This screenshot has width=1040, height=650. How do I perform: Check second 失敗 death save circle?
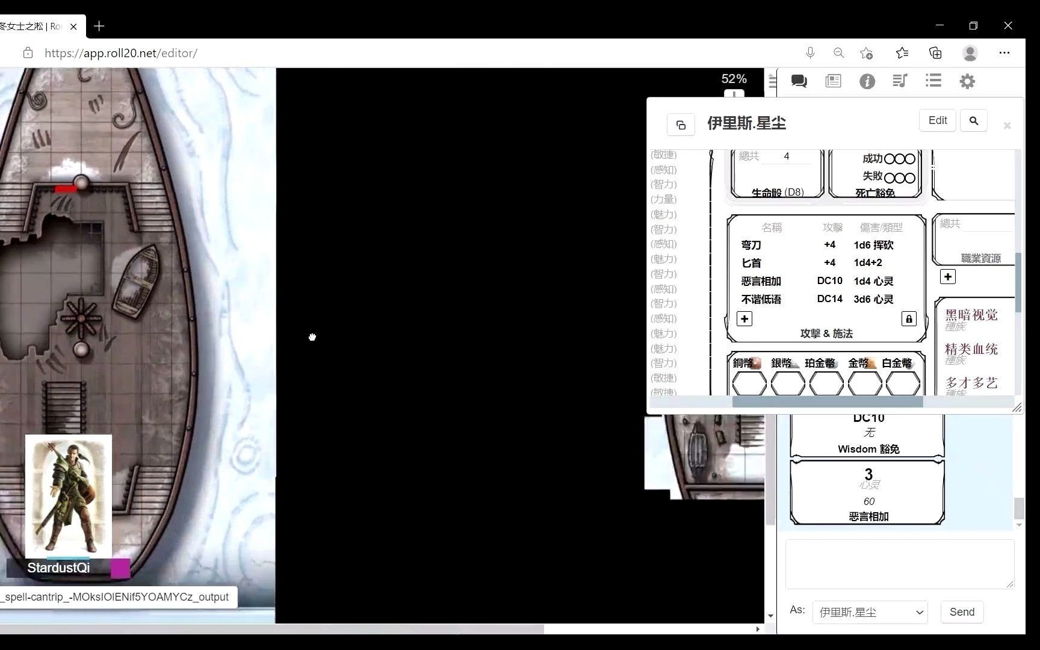click(900, 178)
